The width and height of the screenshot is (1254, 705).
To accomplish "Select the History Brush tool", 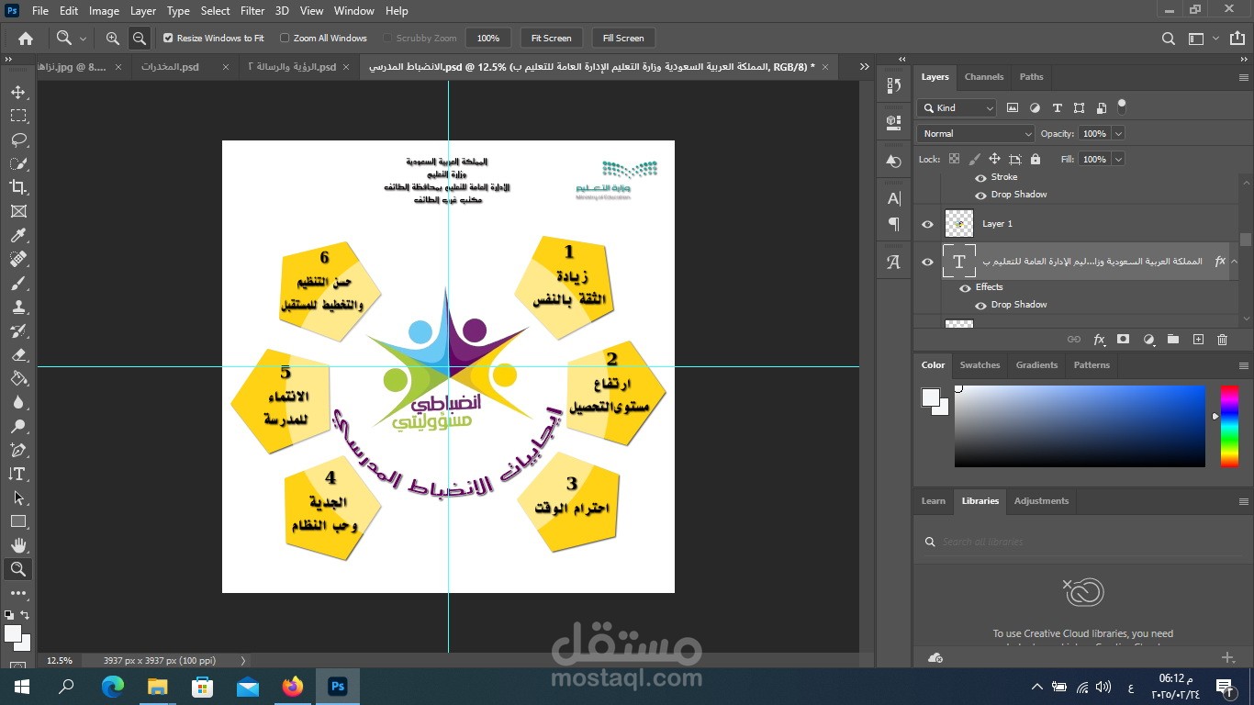I will (x=18, y=330).
